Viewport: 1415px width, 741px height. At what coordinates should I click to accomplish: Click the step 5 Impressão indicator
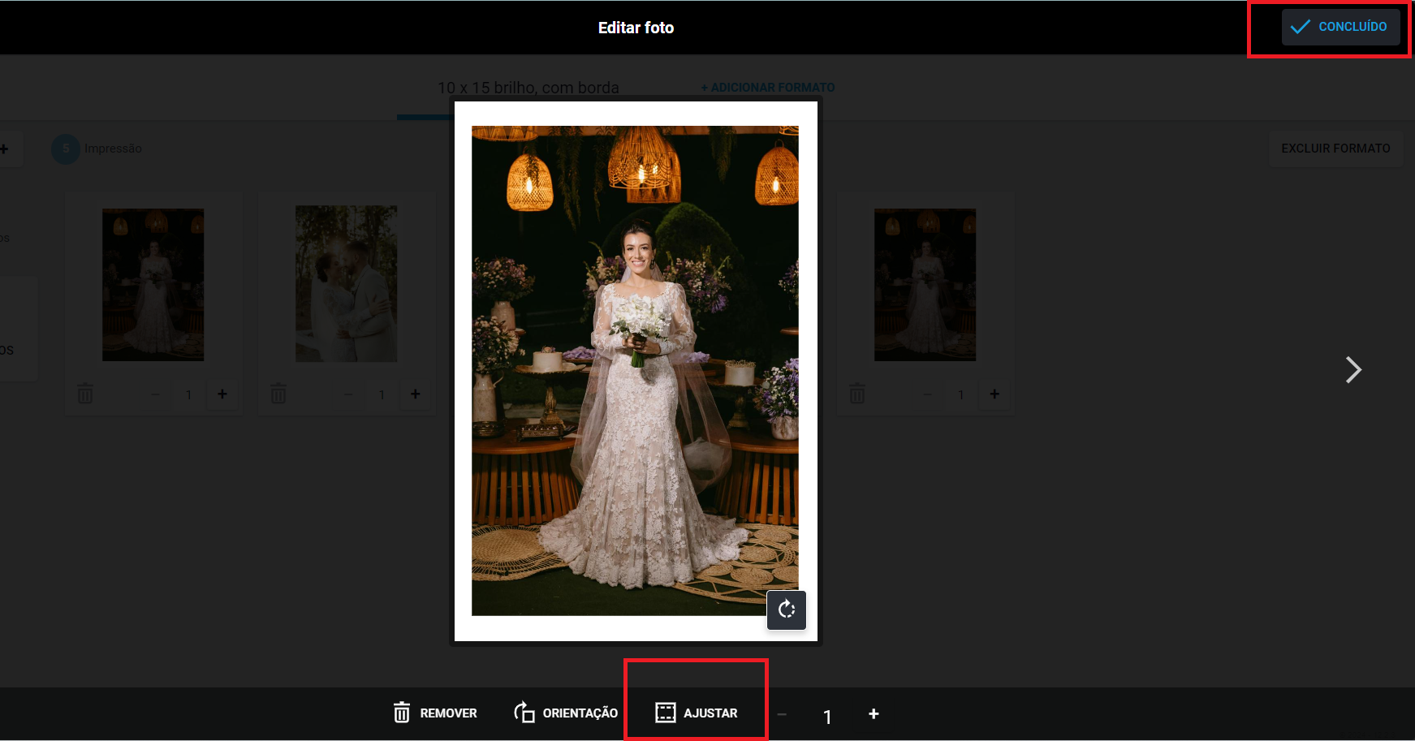point(97,149)
